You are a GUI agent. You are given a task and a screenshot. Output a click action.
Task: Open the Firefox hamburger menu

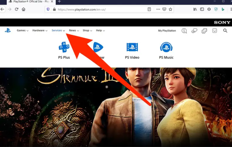tap(231, 9)
